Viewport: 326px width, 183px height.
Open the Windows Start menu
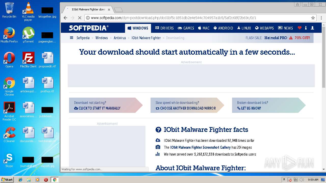[7, 179]
